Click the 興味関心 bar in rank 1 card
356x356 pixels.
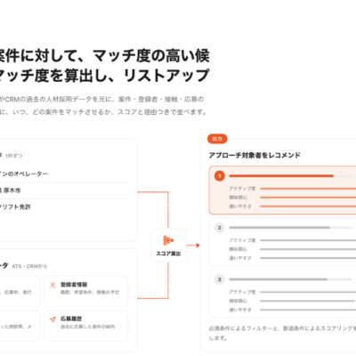(308, 198)
